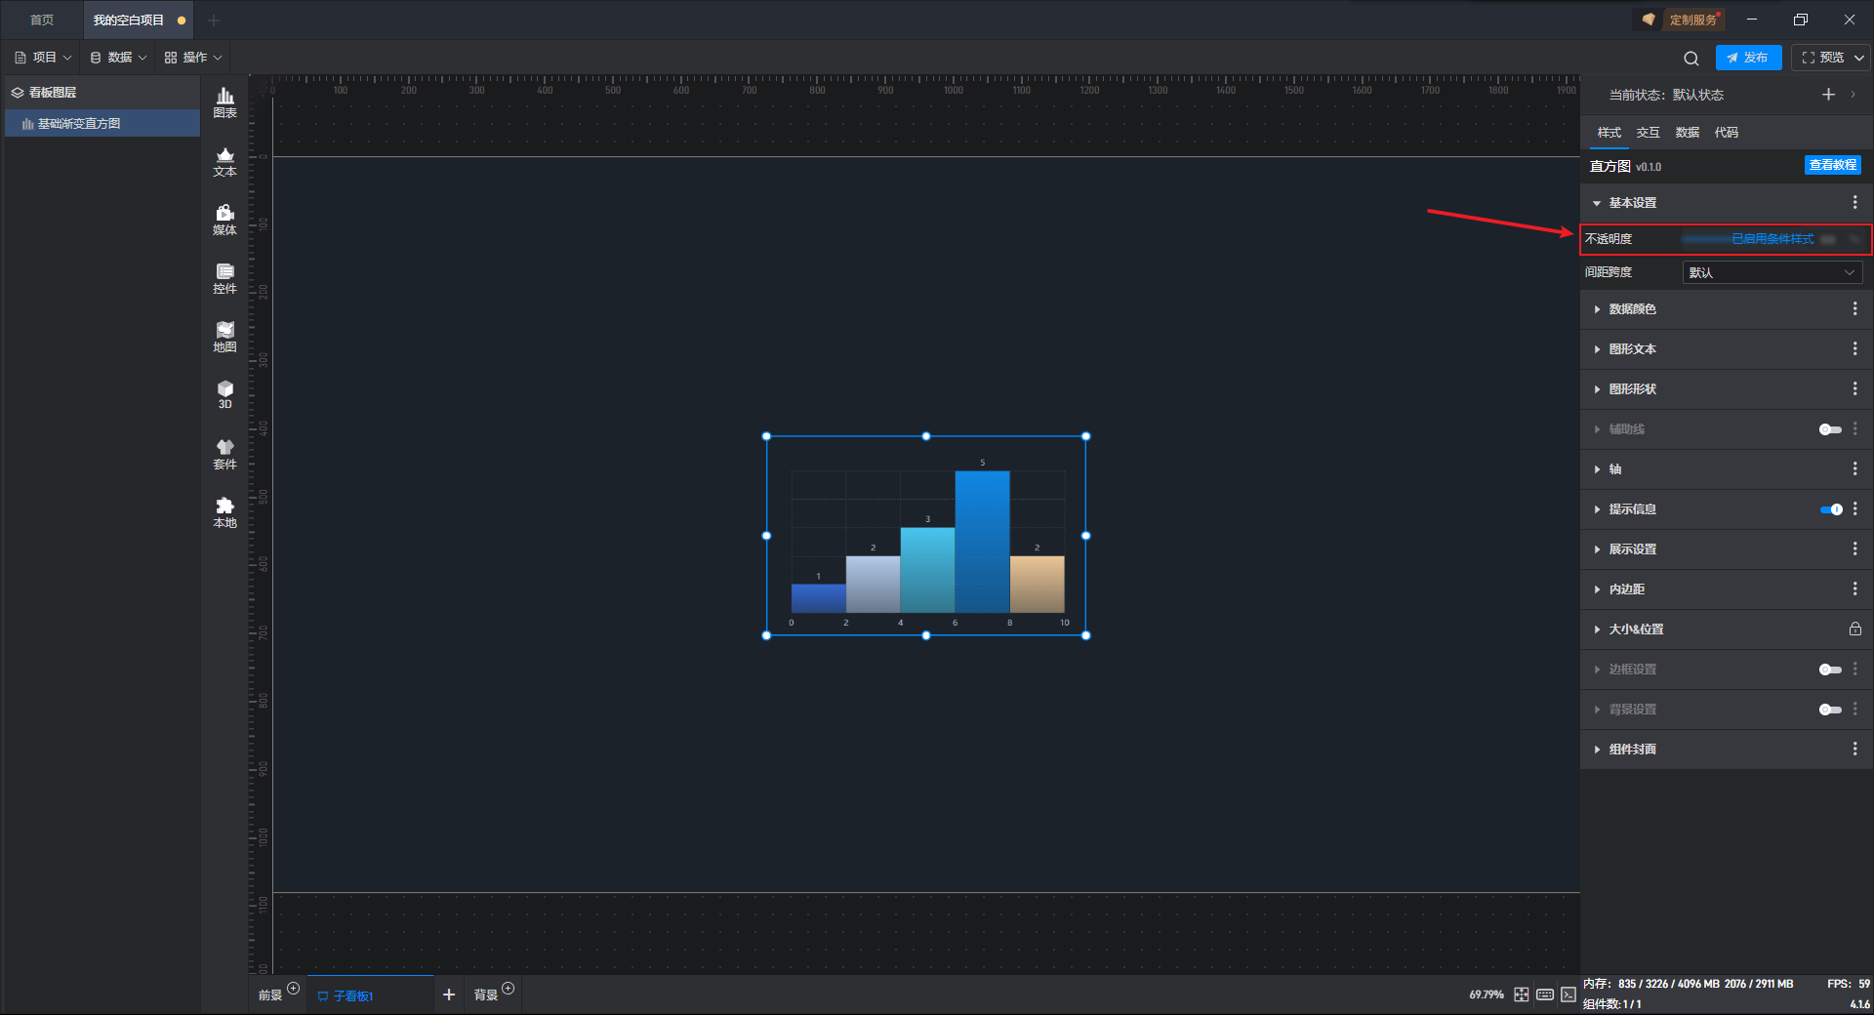This screenshot has width=1874, height=1015.
Task: Open the 图表 chart components icon
Action: [224, 102]
